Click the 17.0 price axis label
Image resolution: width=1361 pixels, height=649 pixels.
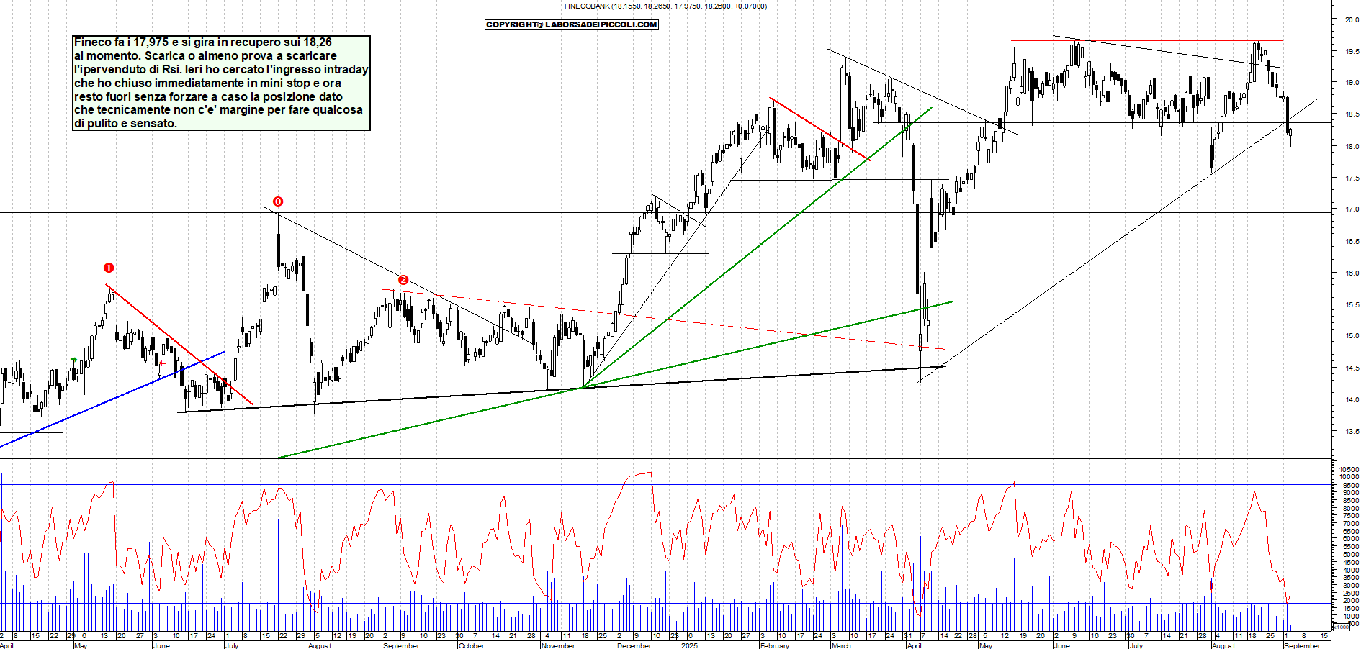[1352, 209]
